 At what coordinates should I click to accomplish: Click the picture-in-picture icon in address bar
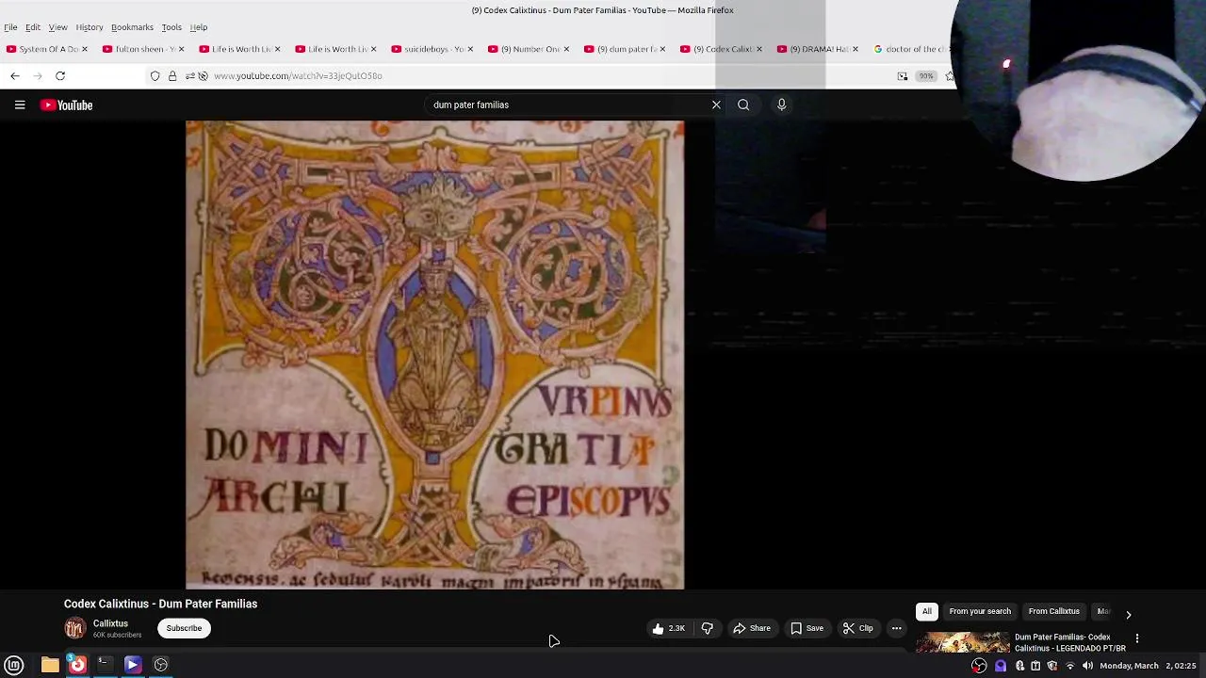[903, 75]
